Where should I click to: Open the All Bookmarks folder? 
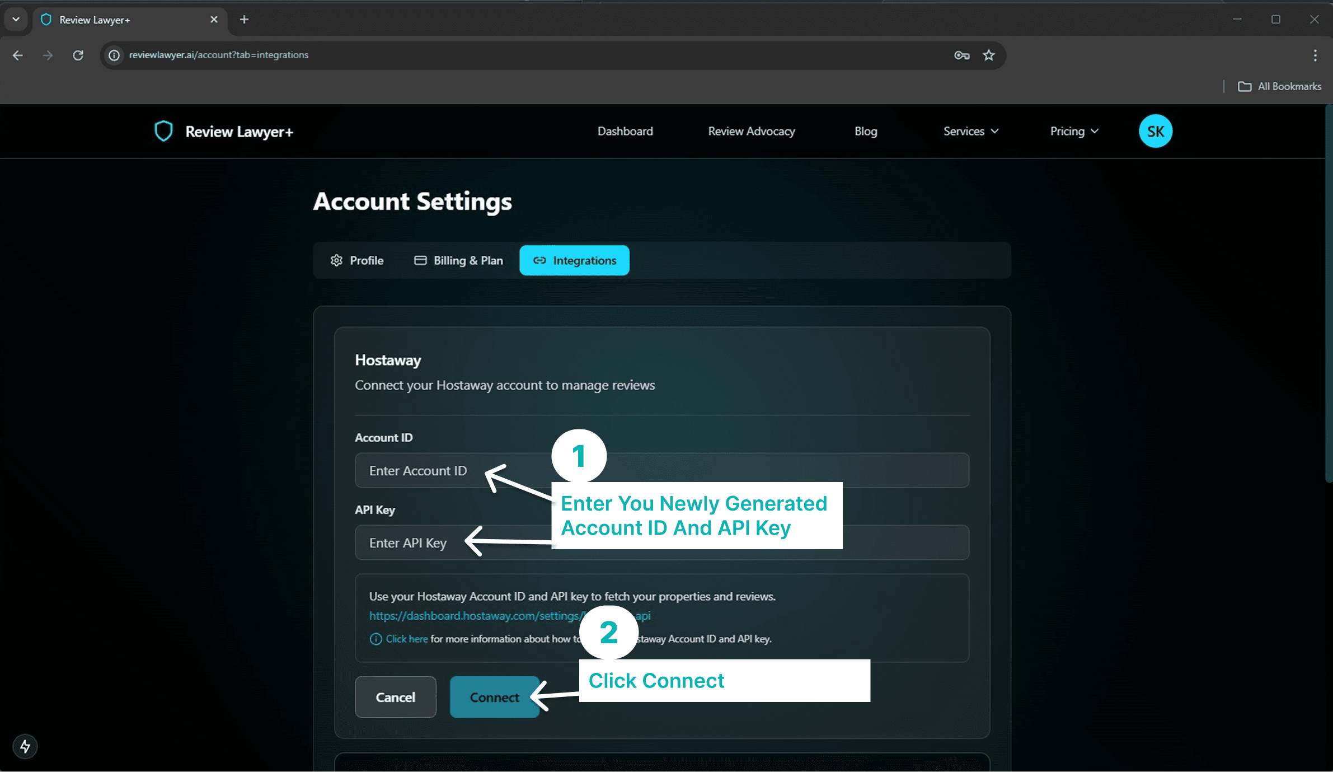[x=1280, y=86]
